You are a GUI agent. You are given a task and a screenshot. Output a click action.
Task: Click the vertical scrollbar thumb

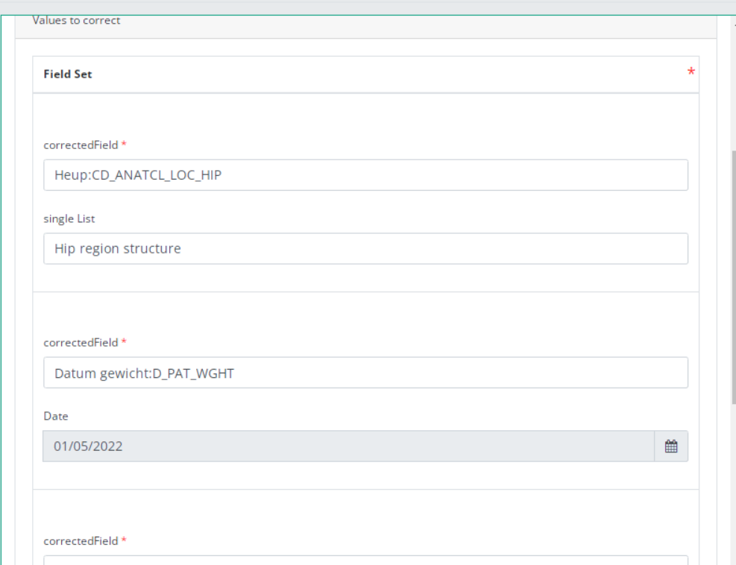tap(733, 276)
